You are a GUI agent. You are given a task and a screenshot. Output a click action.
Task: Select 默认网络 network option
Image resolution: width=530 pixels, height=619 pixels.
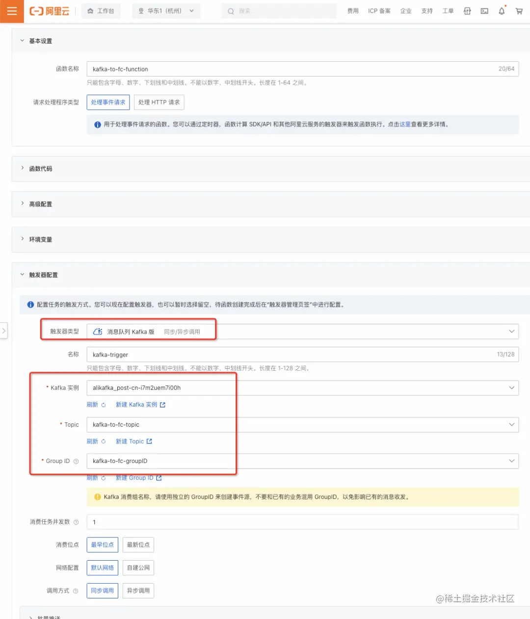[x=103, y=568]
